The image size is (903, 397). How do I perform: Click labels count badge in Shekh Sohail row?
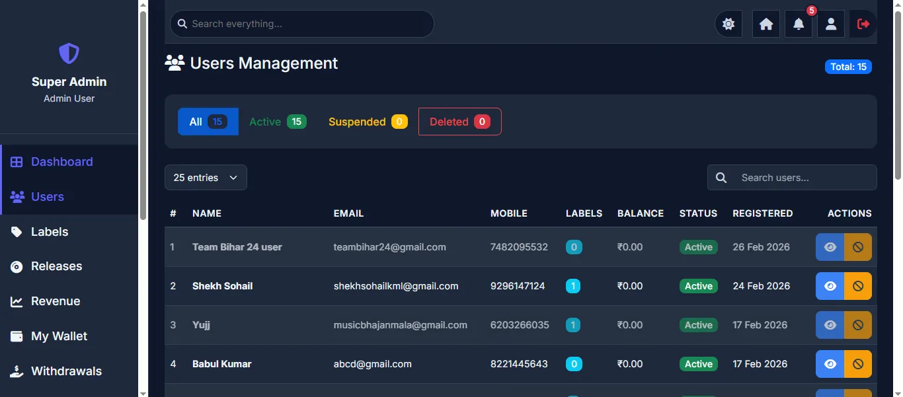click(x=573, y=286)
